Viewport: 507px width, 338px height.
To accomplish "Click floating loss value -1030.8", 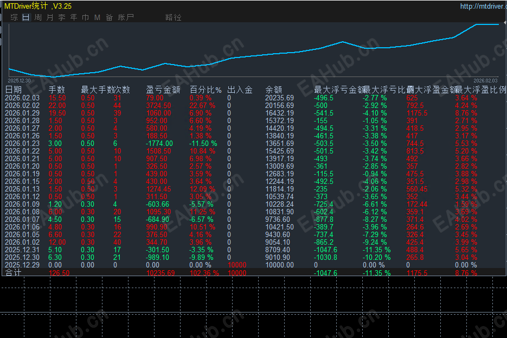I will (325, 258).
